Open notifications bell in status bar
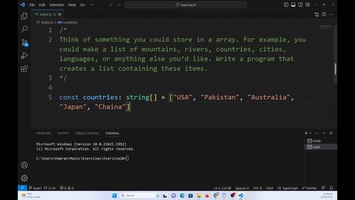355x200 pixels. pyautogui.click(x=331, y=188)
